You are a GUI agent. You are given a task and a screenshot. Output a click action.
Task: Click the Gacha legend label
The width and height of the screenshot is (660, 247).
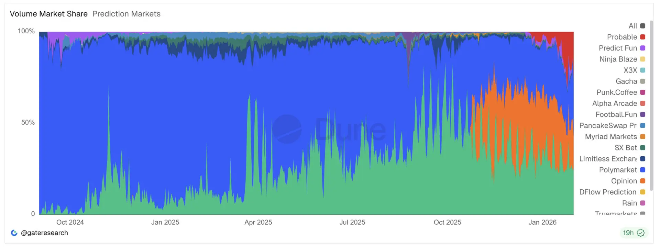click(x=626, y=81)
